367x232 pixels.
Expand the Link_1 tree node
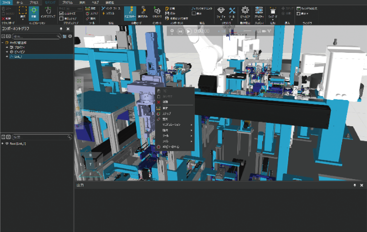pos(7,56)
